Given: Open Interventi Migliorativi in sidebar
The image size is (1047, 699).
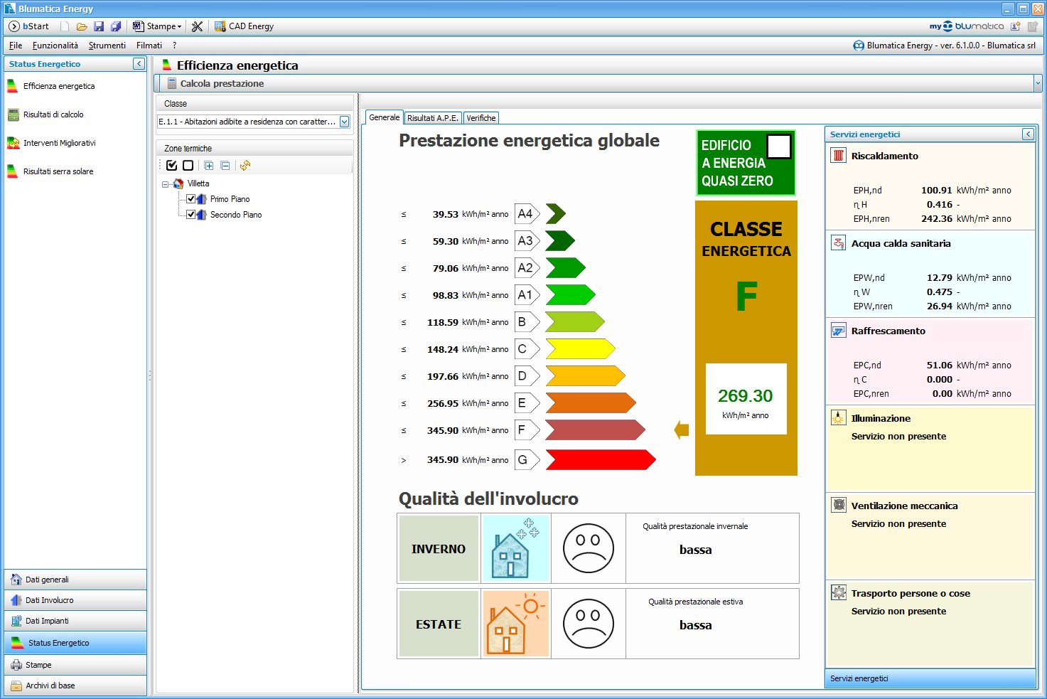Looking at the screenshot, I should coord(59,143).
